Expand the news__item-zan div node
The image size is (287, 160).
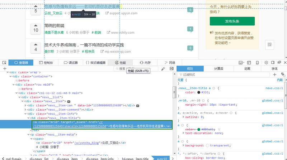pos(25,105)
